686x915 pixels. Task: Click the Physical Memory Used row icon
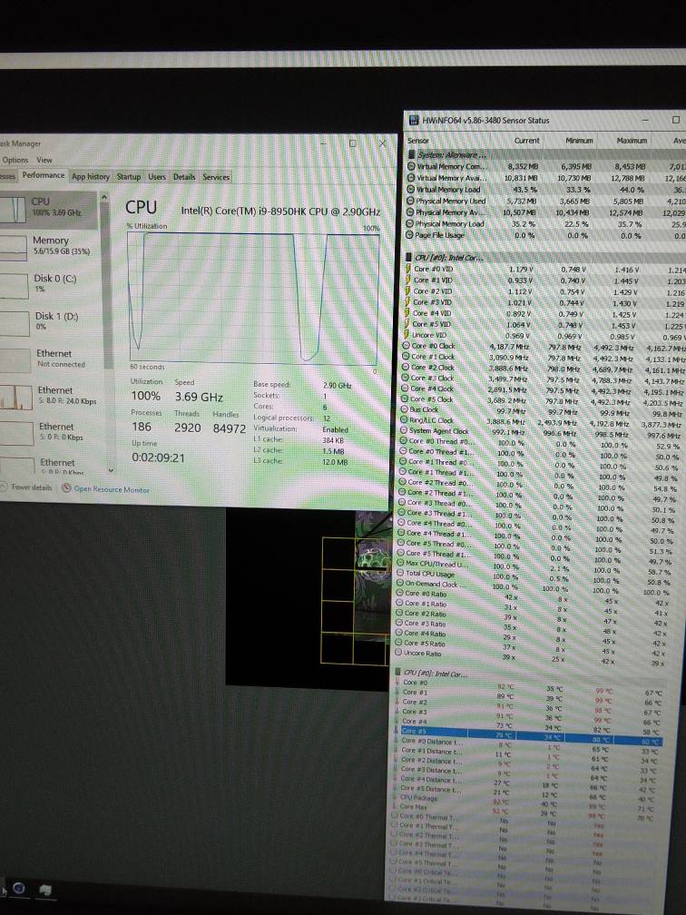pyautogui.click(x=411, y=201)
